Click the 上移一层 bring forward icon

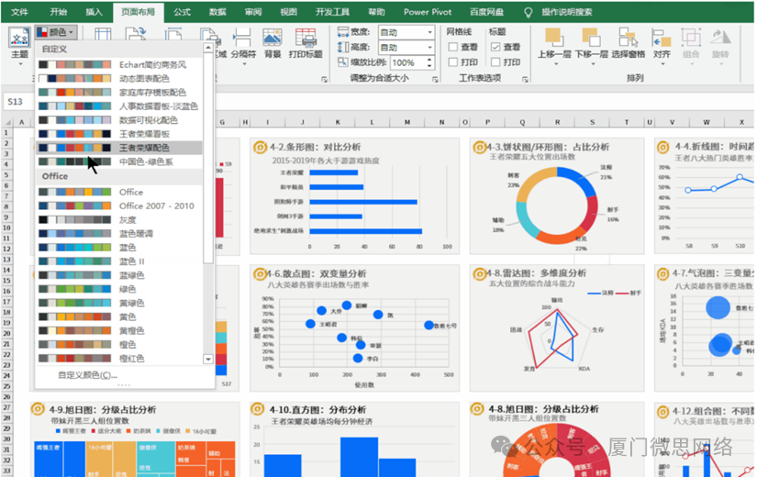click(x=553, y=38)
